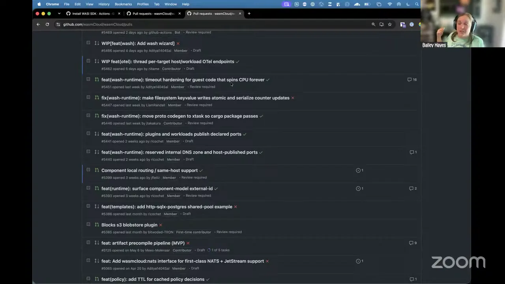The width and height of the screenshot is (505, 284).
Task: Open the Profiles menu
Action: 143,4
